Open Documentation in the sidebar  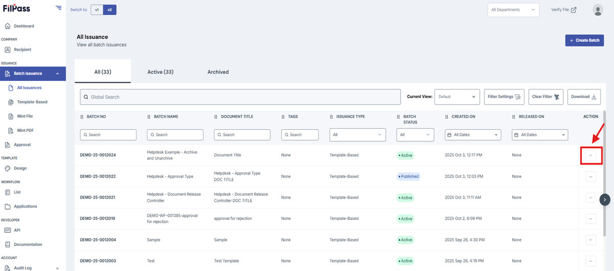pos(28,244)
